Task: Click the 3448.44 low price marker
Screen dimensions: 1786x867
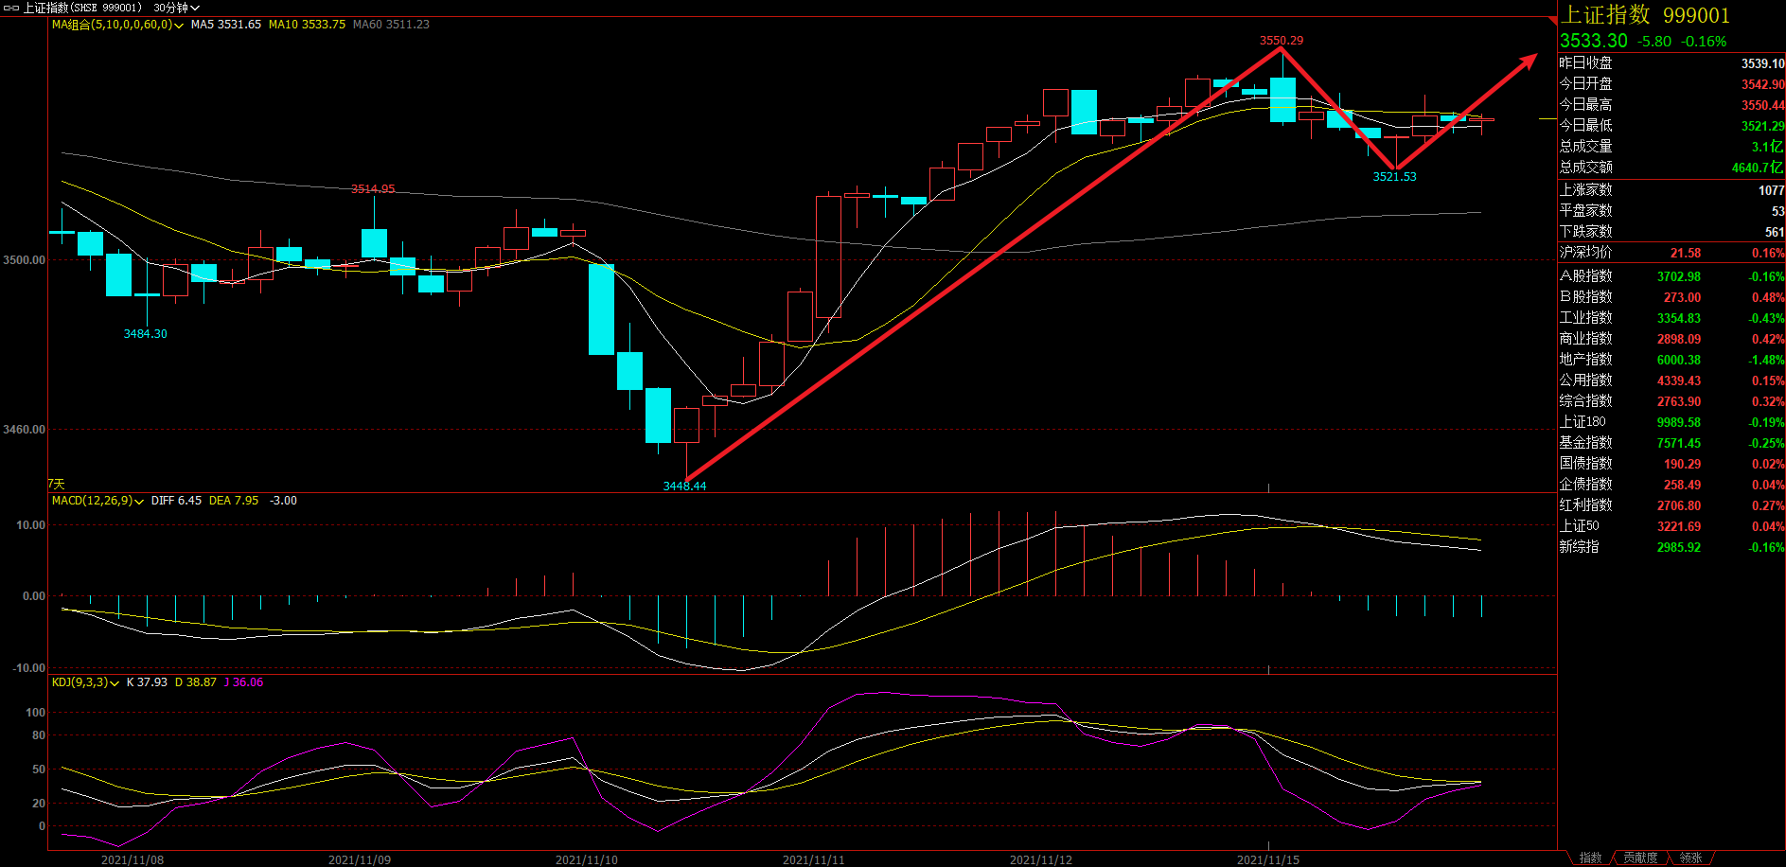Action: coord(684,486)
